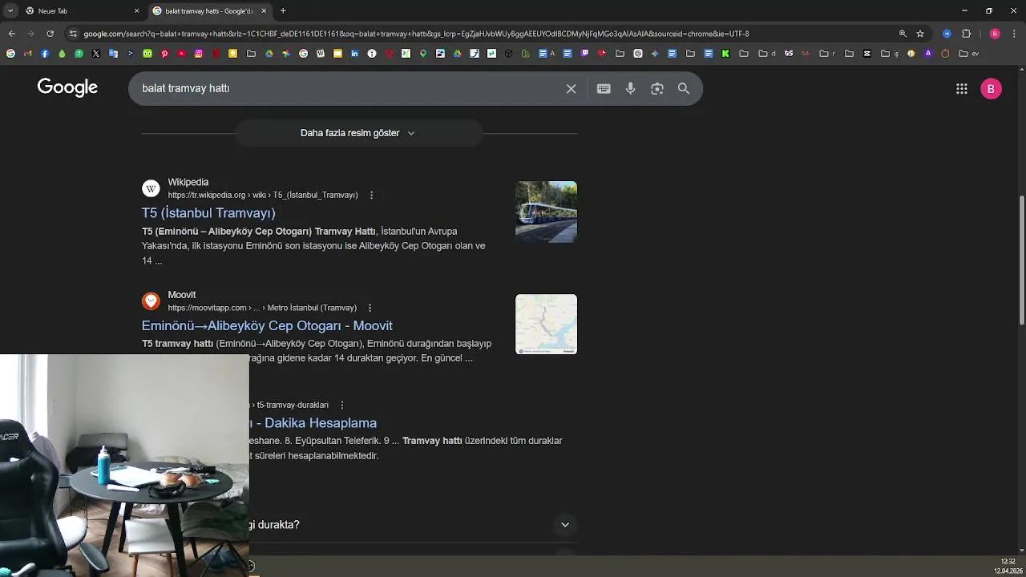Open the green Kick bookmark icon

point(725,54)
